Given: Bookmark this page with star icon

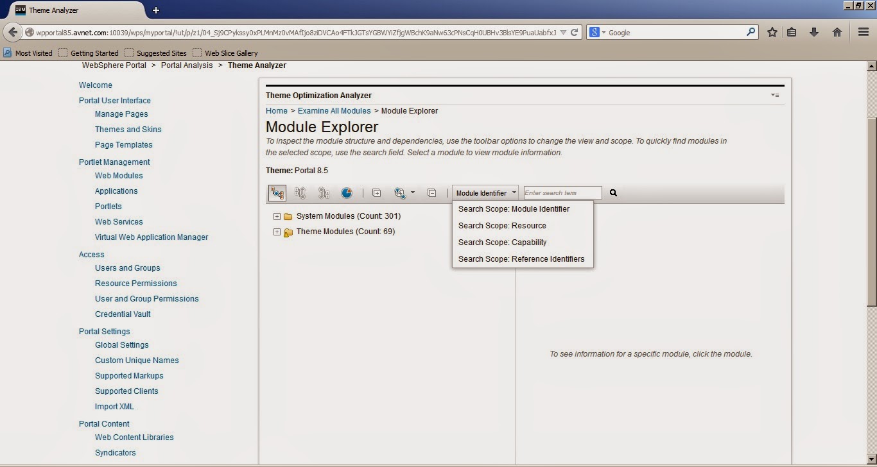Looking at the screenshot, I should [x=772, y=32].
